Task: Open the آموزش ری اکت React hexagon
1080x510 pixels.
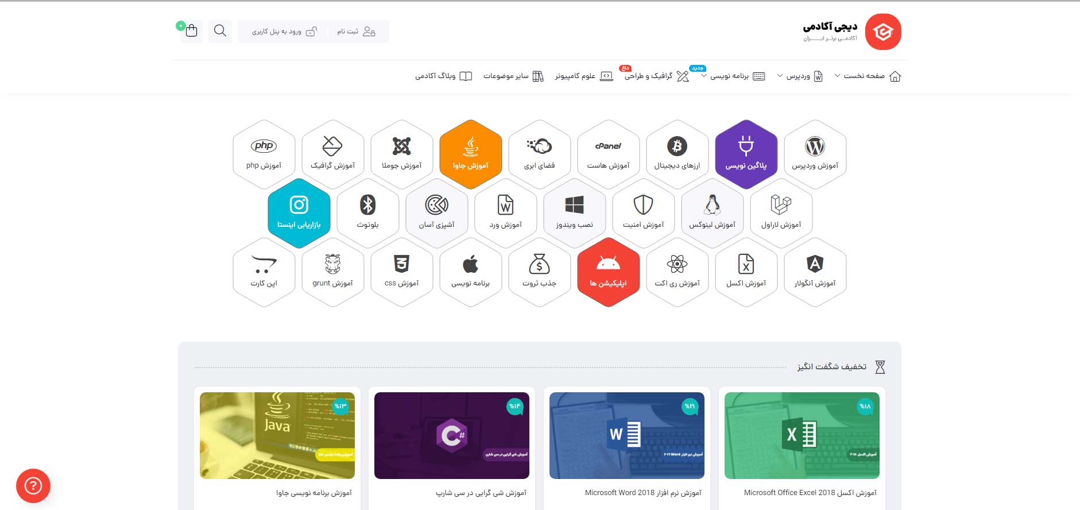Action: coord(677,272)
